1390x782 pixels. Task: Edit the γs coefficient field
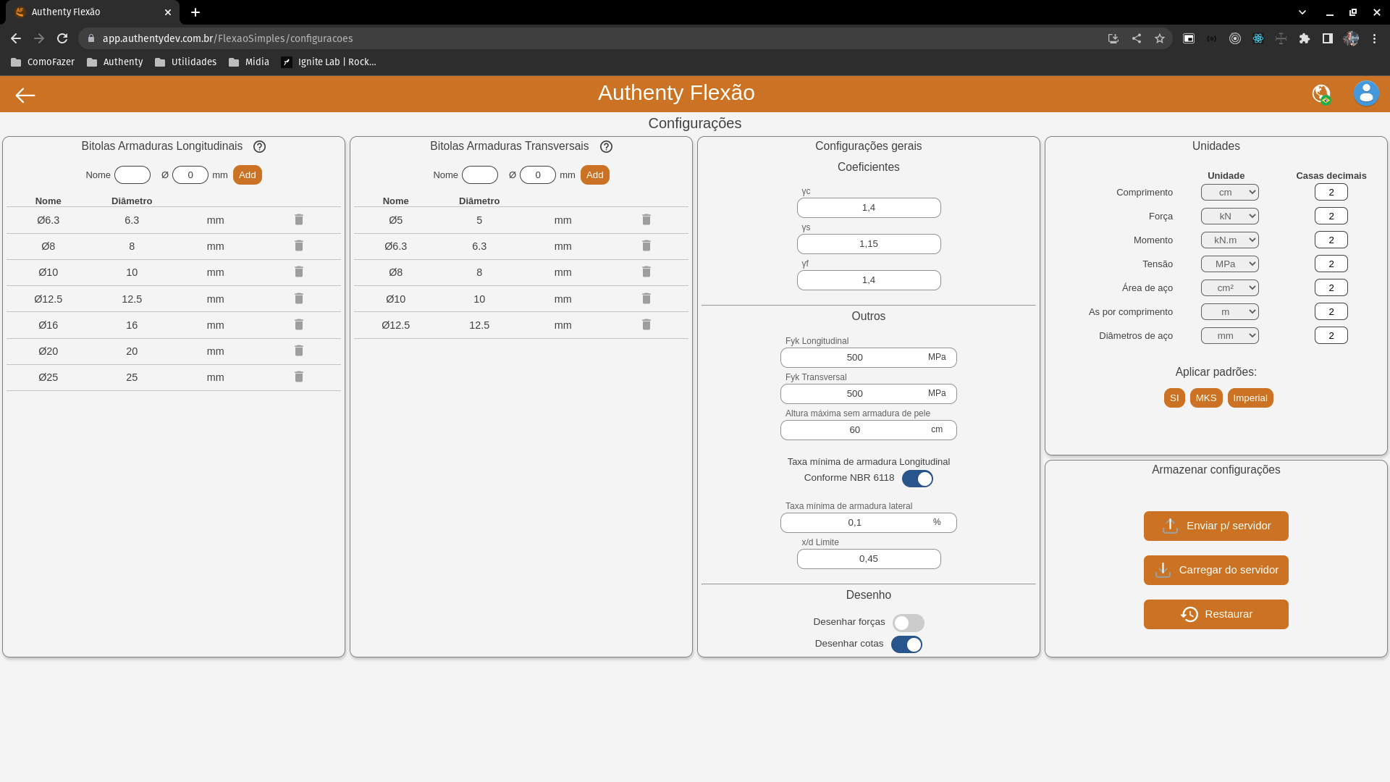869,244
